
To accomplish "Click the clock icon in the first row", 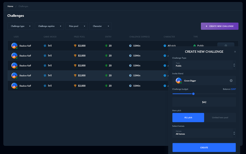I will [130, 46].
